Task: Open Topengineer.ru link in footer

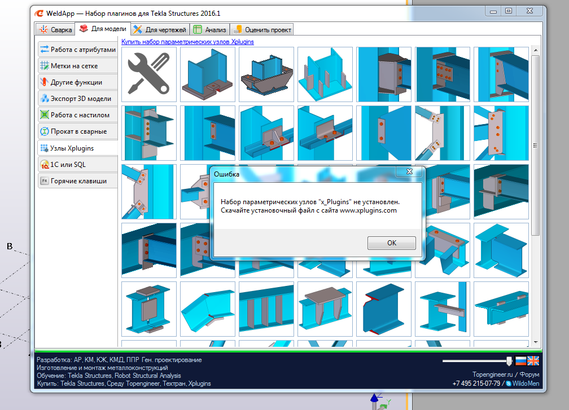Action: coord(492,374)
